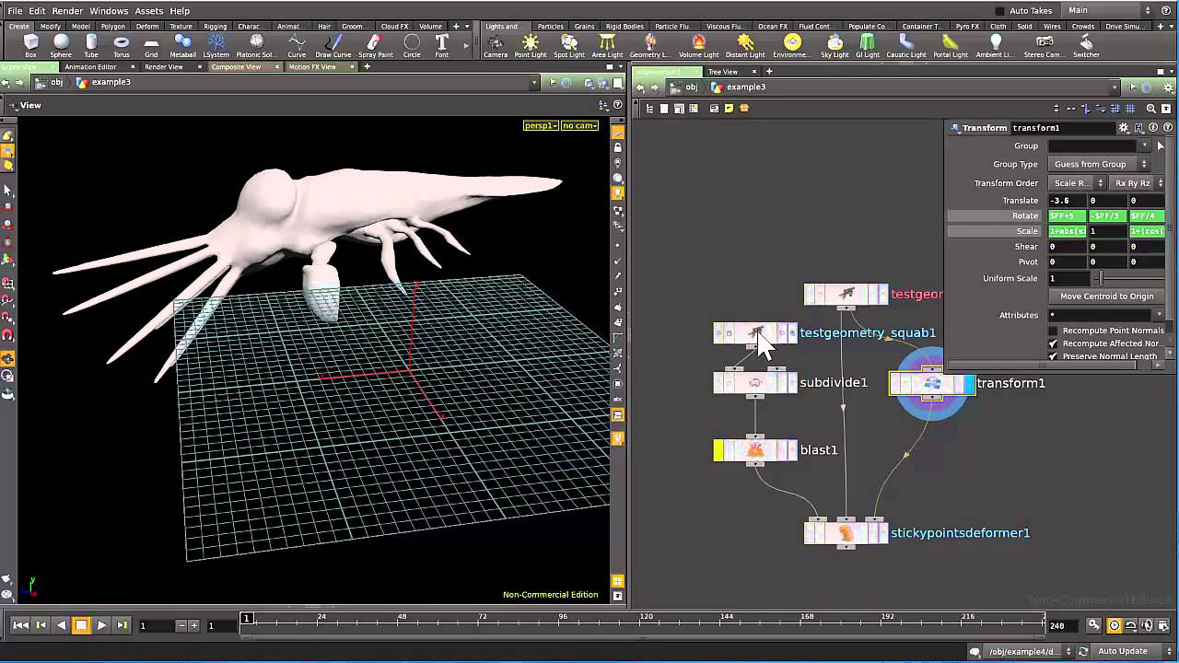Open the Render menu
The image size is (1179, 663).
pyautogui.click(x=67, y=11)
